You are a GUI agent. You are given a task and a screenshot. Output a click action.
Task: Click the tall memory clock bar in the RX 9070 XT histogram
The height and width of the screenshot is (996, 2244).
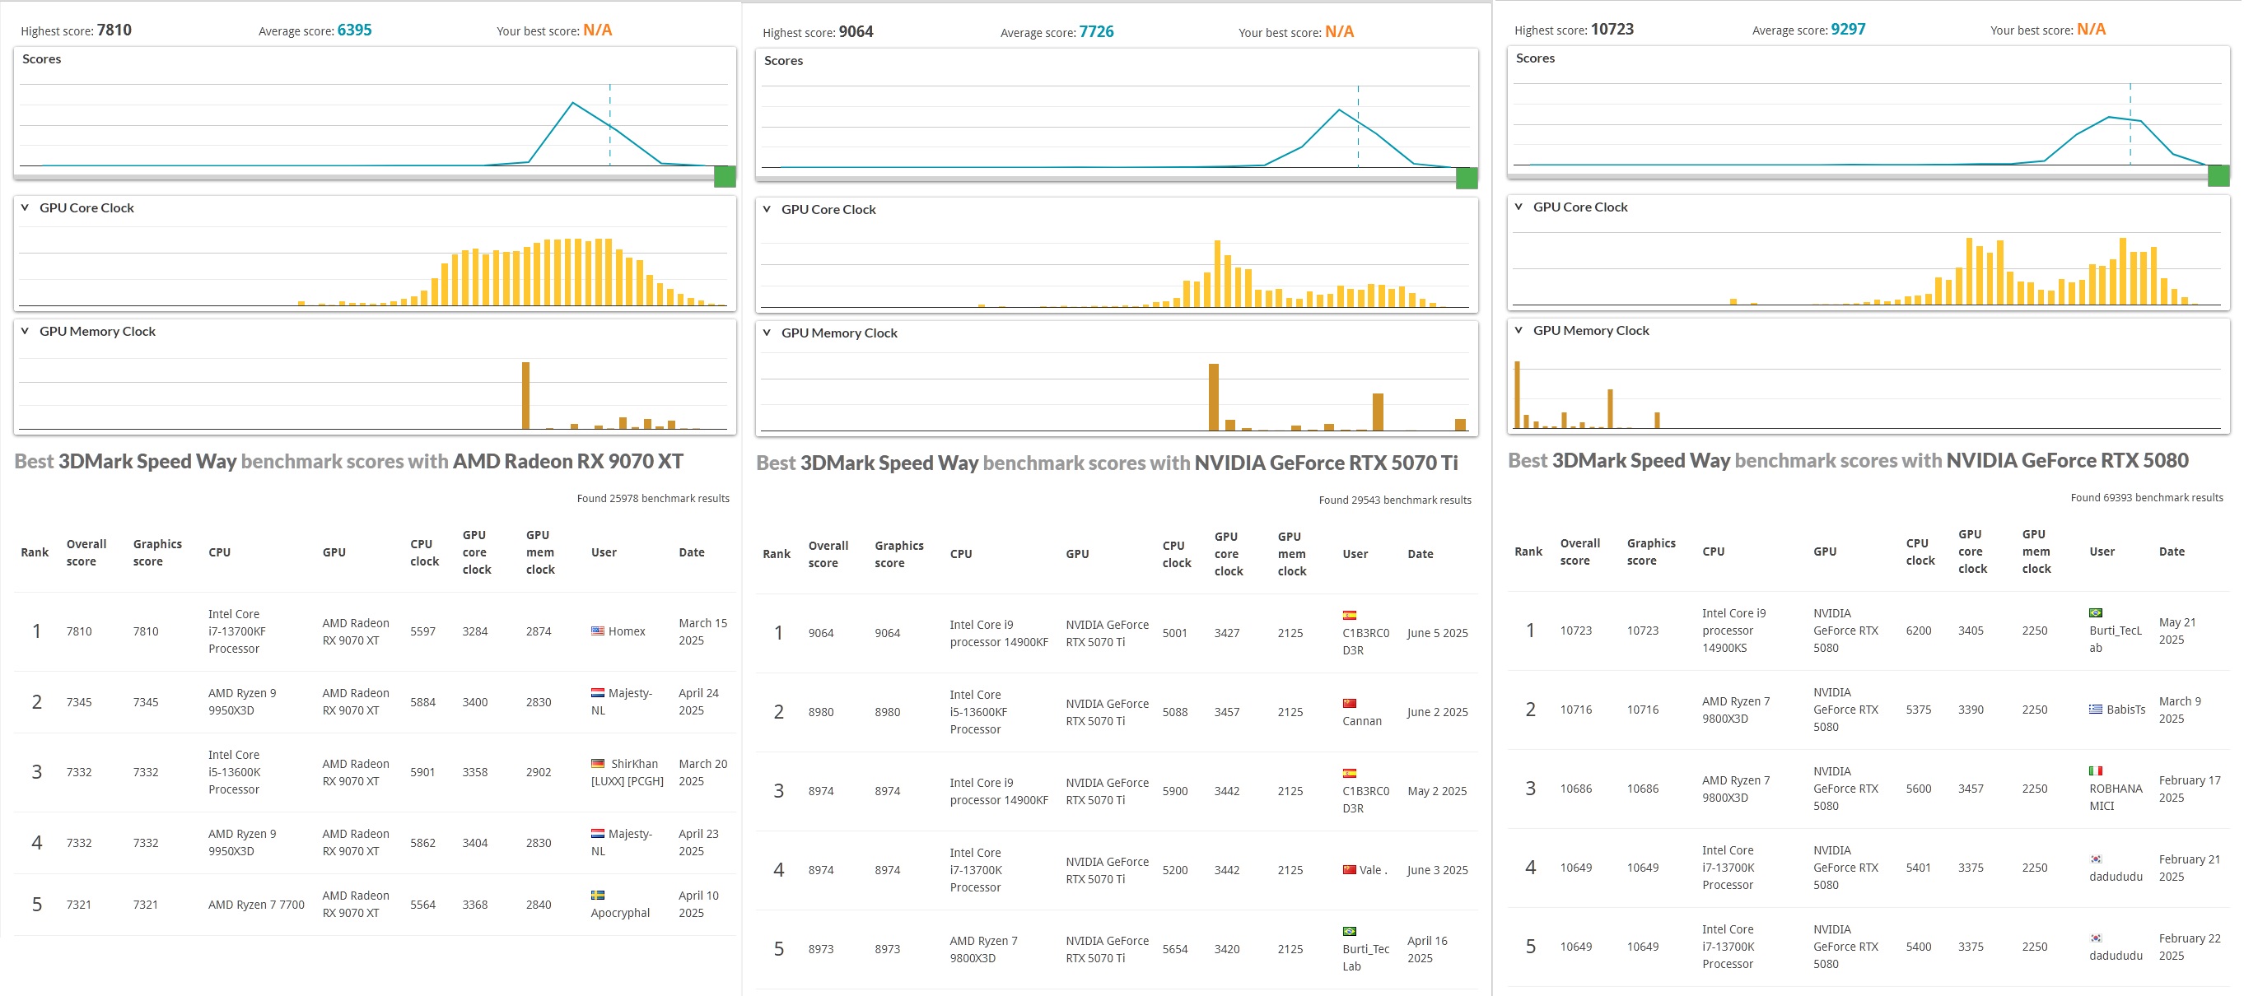[x=525, y=395]
